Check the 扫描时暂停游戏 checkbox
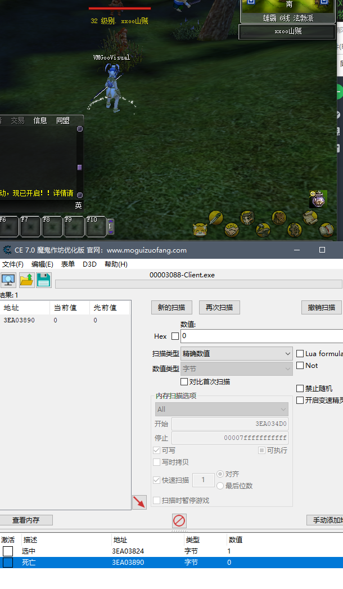343x589 pixels. pos(157,500)
